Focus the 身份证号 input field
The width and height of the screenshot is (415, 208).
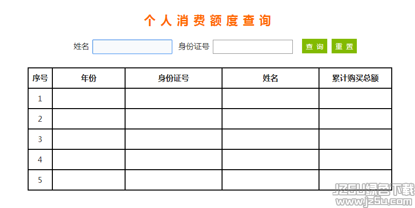tap(253, 47)
